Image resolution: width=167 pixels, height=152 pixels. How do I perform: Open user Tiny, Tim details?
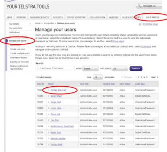tap(54, 120)
